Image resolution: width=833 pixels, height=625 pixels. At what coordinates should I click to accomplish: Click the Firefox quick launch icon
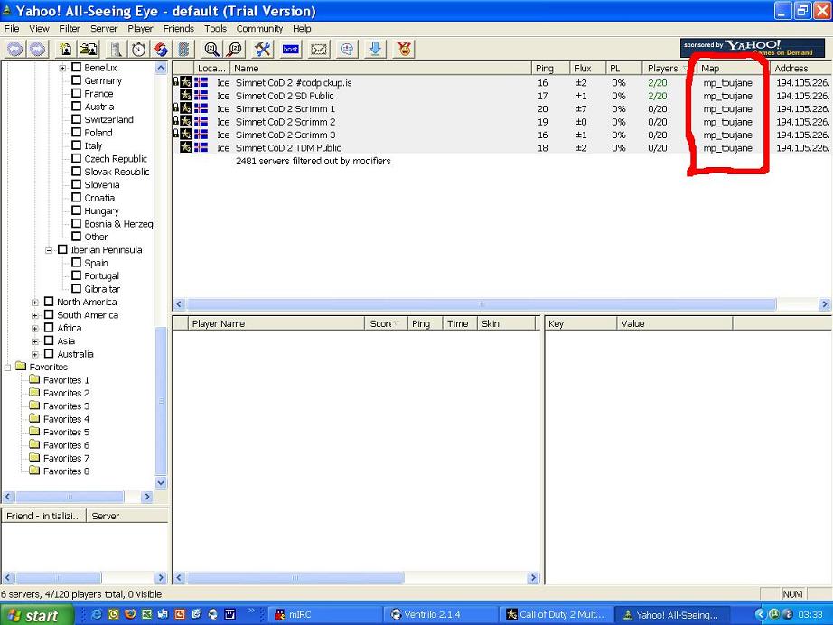pyautogui.click(x=130, y=614)
